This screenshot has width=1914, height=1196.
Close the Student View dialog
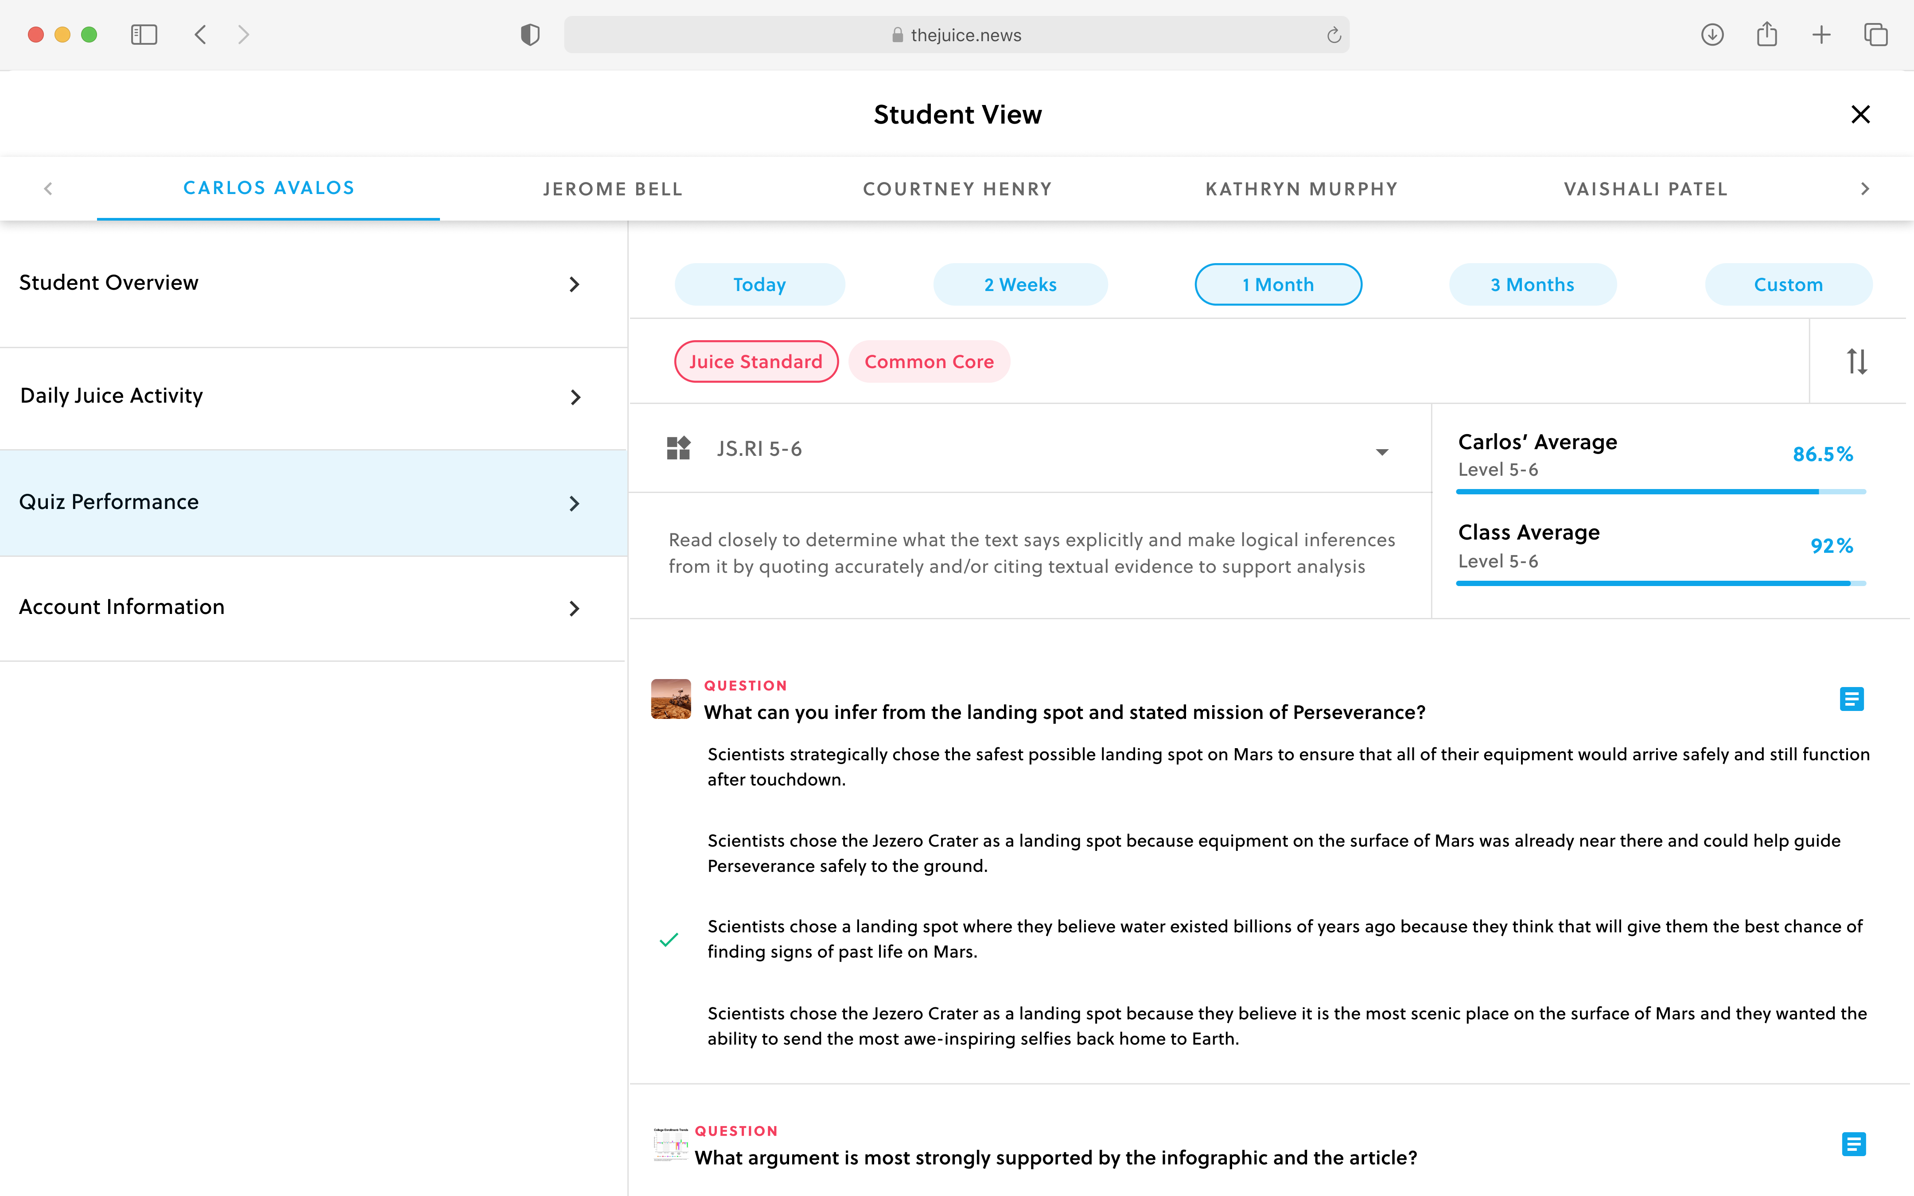[1860, 115]
